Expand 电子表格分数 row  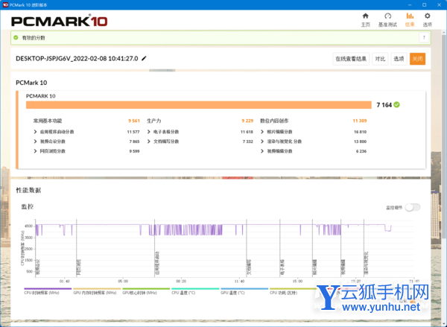(x=148, y=132)
